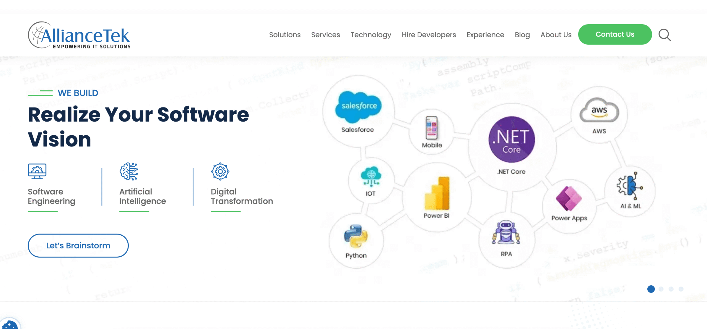
Task: Open the Services menu
Action: point(325,35)
